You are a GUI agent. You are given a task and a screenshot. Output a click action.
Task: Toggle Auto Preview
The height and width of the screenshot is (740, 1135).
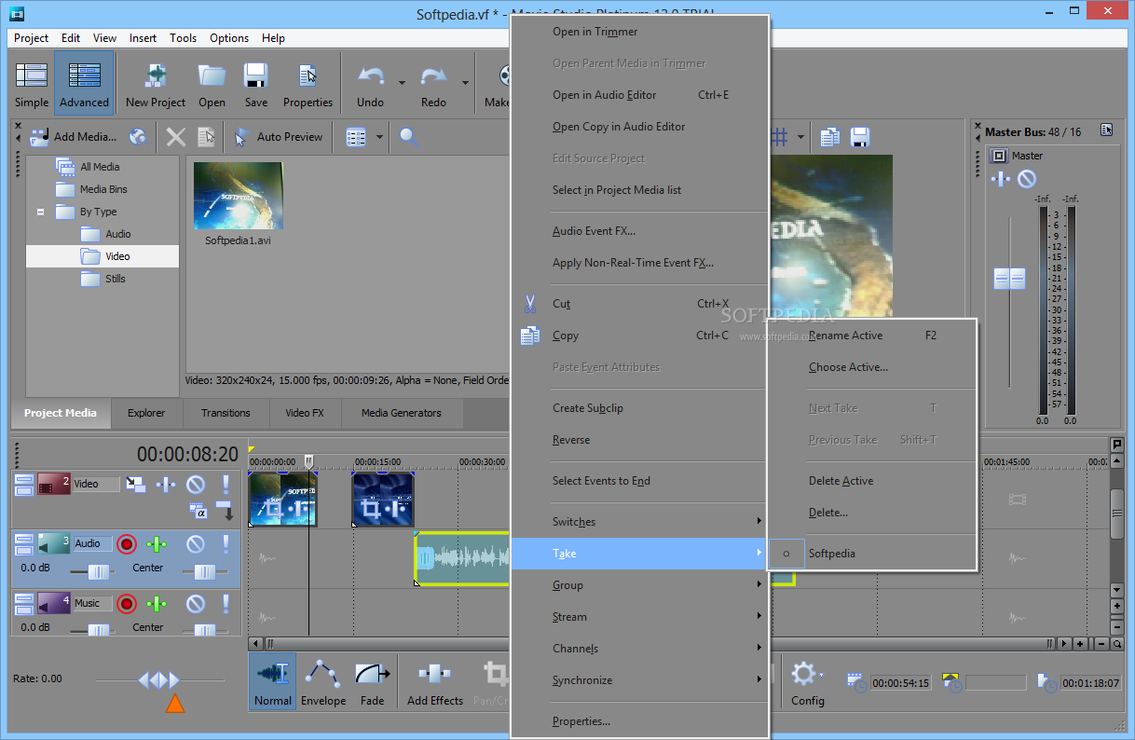[x=279, y=137]
